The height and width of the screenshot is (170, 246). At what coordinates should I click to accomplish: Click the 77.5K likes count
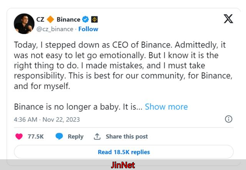point(36,136)
